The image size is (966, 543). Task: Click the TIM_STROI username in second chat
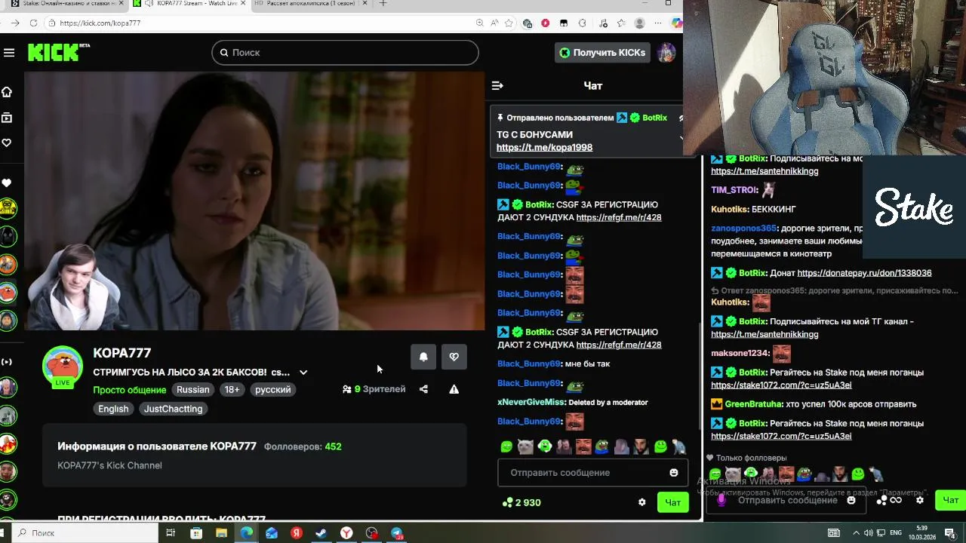click(x=734, y=190)
